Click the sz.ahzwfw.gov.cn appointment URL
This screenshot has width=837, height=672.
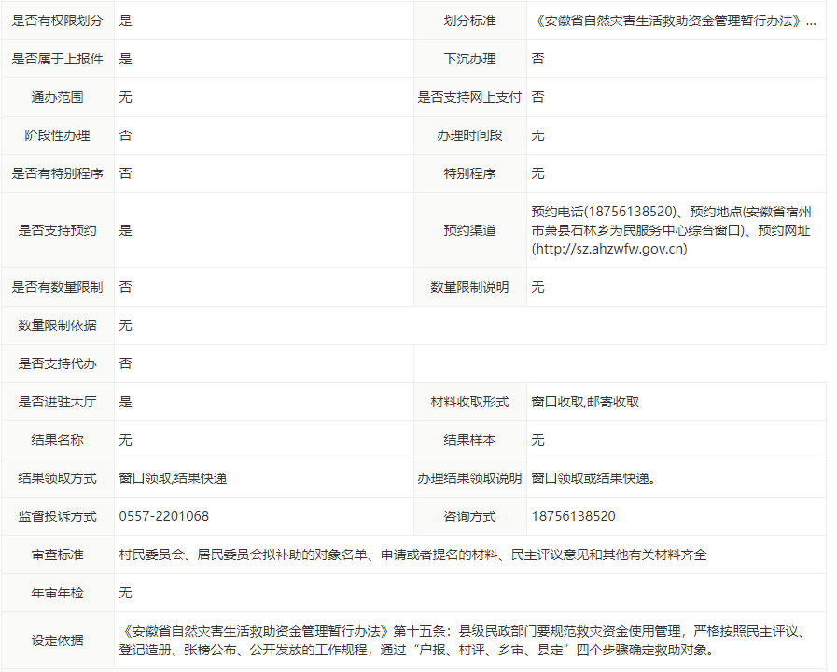(x=609, y=249)
